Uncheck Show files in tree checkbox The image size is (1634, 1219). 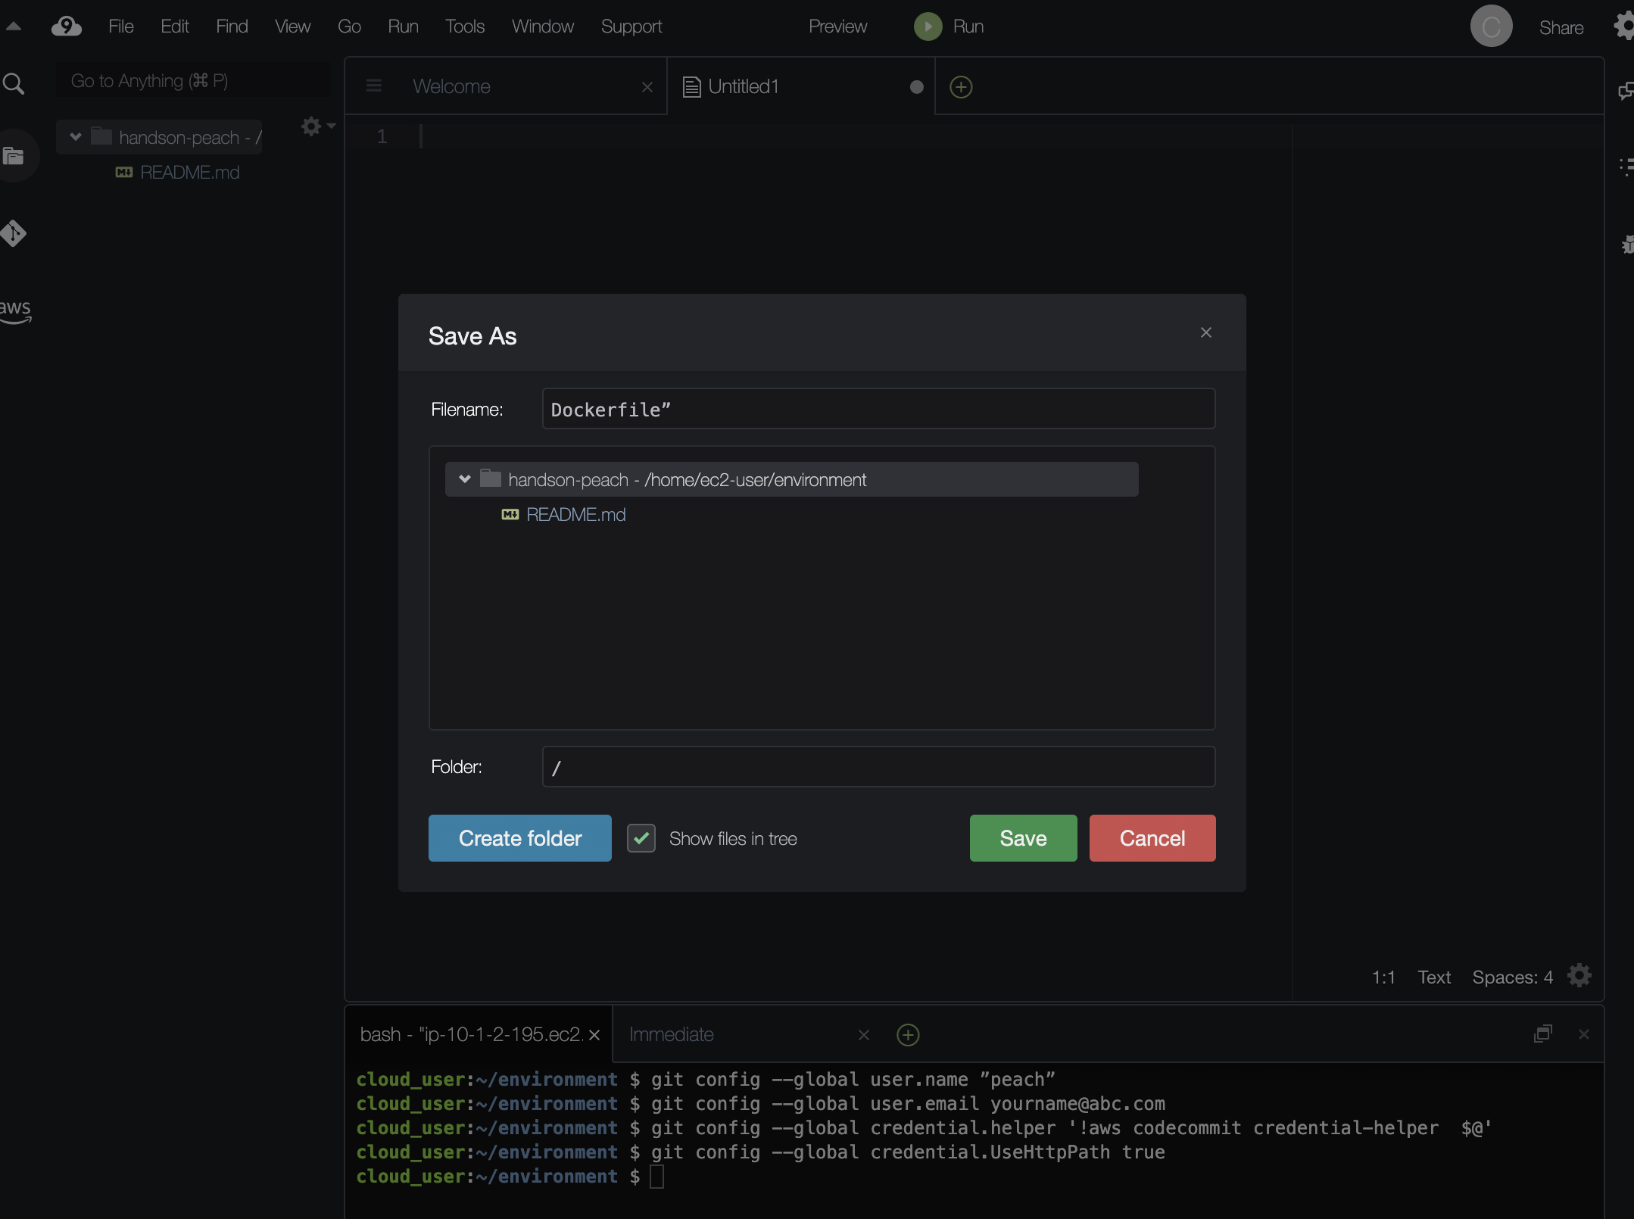coord(641,838)
